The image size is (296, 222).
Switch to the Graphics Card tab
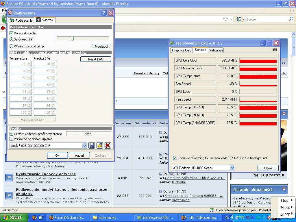182,50
